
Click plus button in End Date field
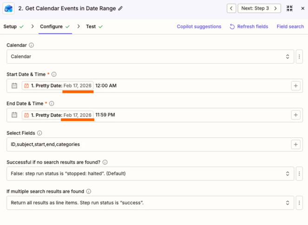pyautogui.click(x=295, y=115)
